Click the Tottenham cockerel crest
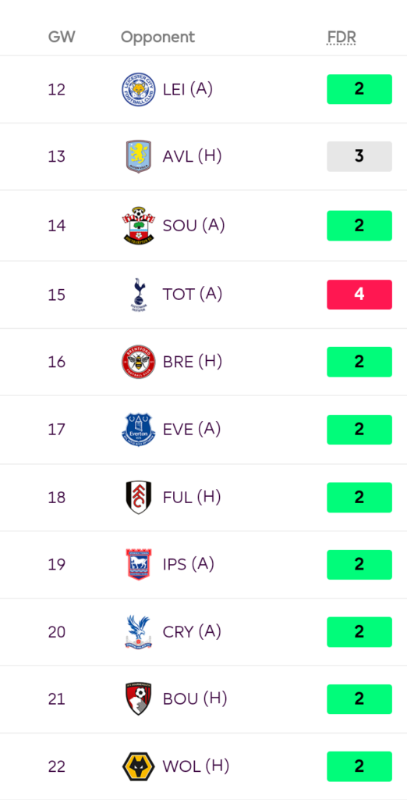This screenshot has width=407, height=800. click(x=139, y=295)
